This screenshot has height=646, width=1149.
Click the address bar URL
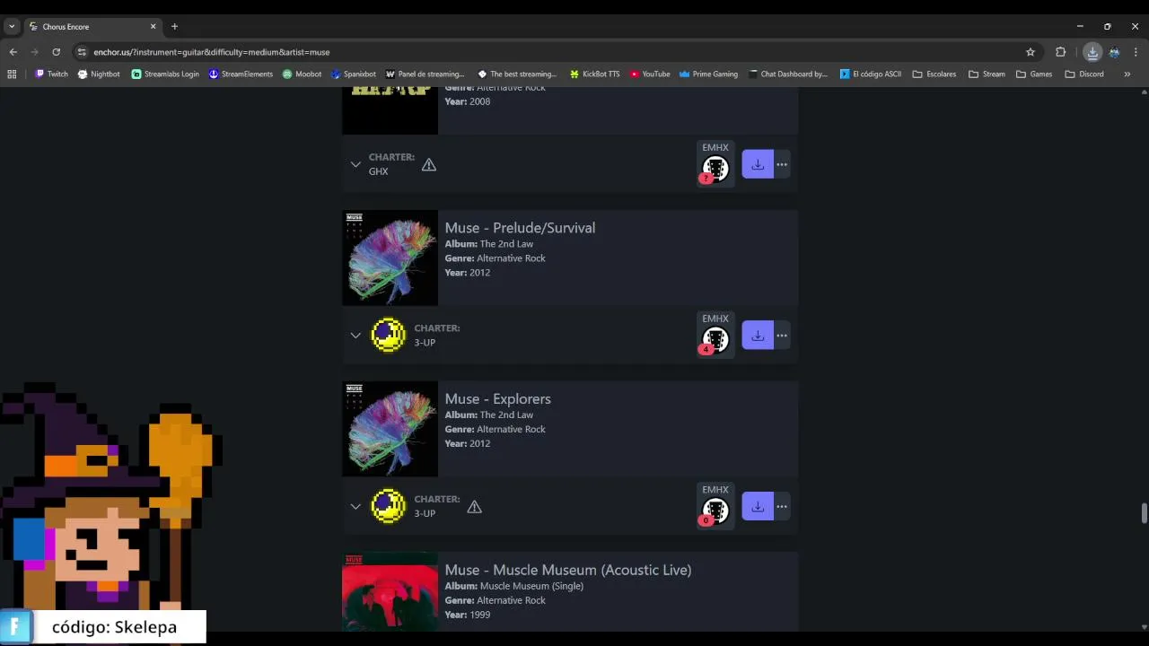click(212, 52)
